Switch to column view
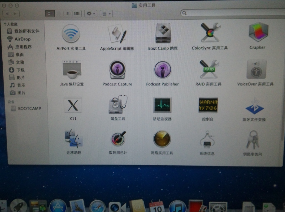This screenshot has width=285, height=212. click(68, 13)
